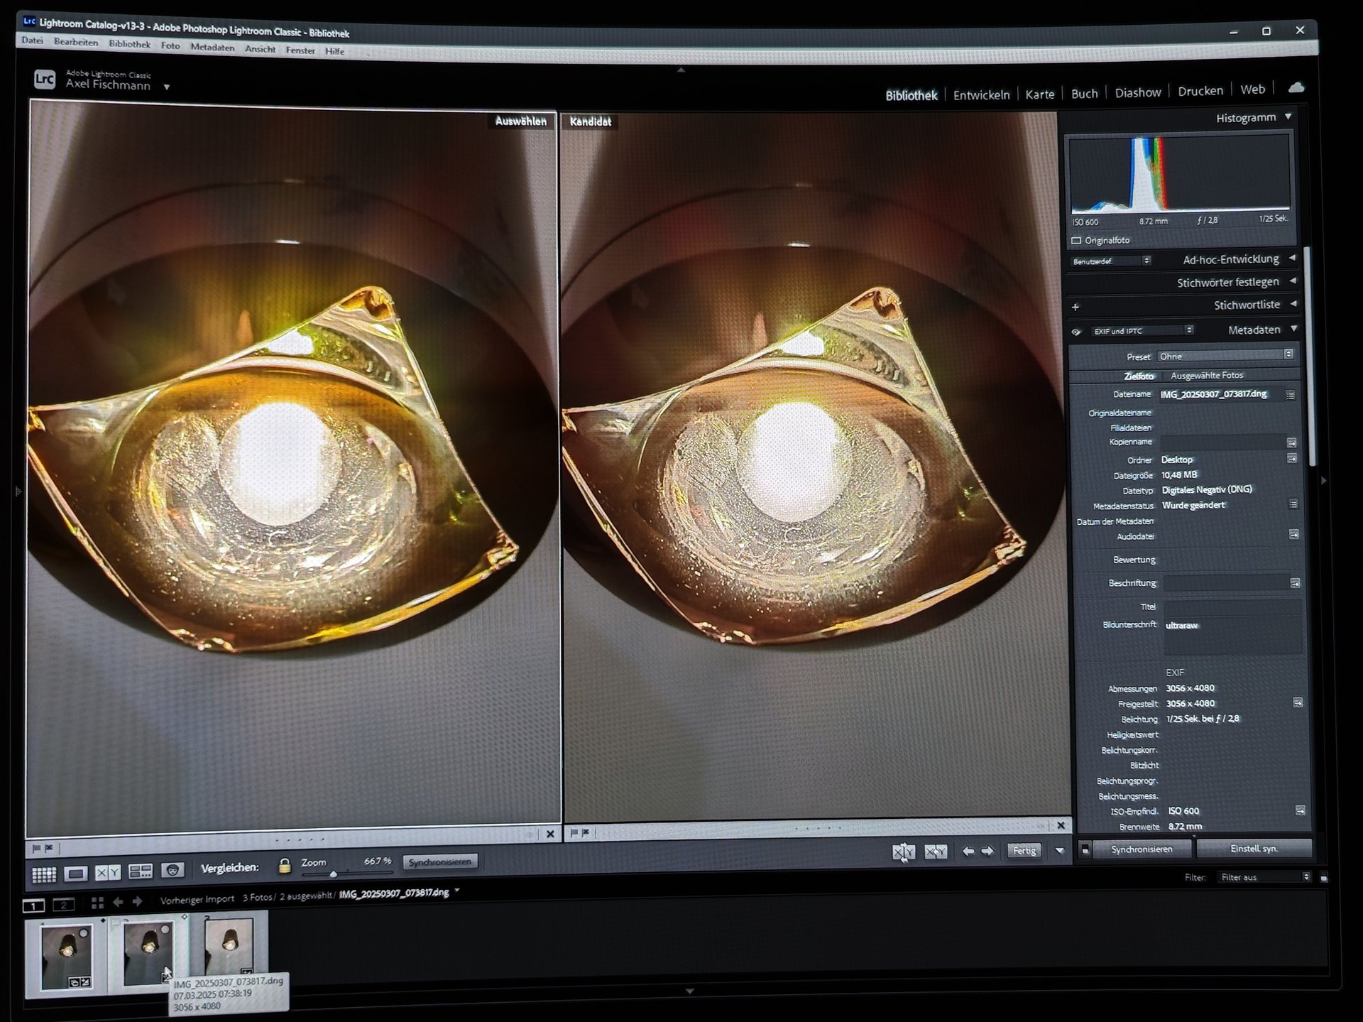Switch to the Entwickeln module

[x=981, y=94]
